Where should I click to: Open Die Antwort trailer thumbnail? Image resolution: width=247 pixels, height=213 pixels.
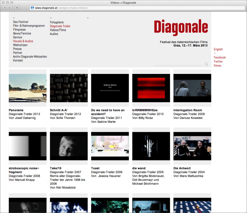pos(192,146)
